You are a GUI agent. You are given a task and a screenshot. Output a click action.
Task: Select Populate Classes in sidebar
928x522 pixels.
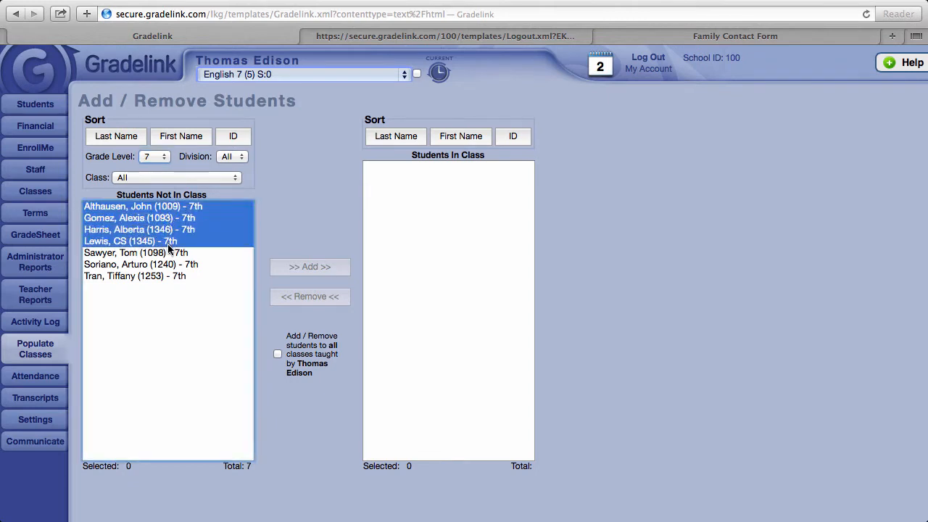pyautogui.click(x=35, y=349)
